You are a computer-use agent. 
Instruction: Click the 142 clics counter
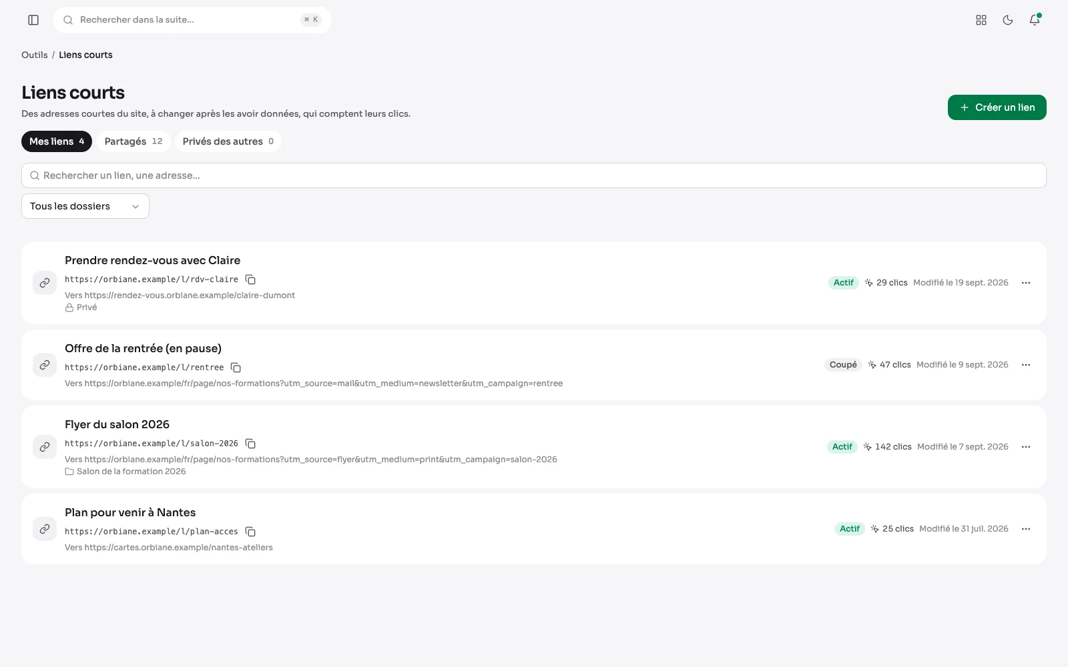click(887, 447)
